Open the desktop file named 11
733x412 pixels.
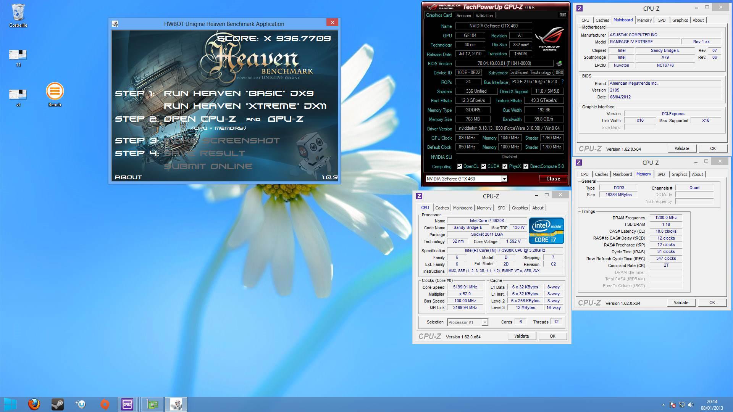click(18, 58)
